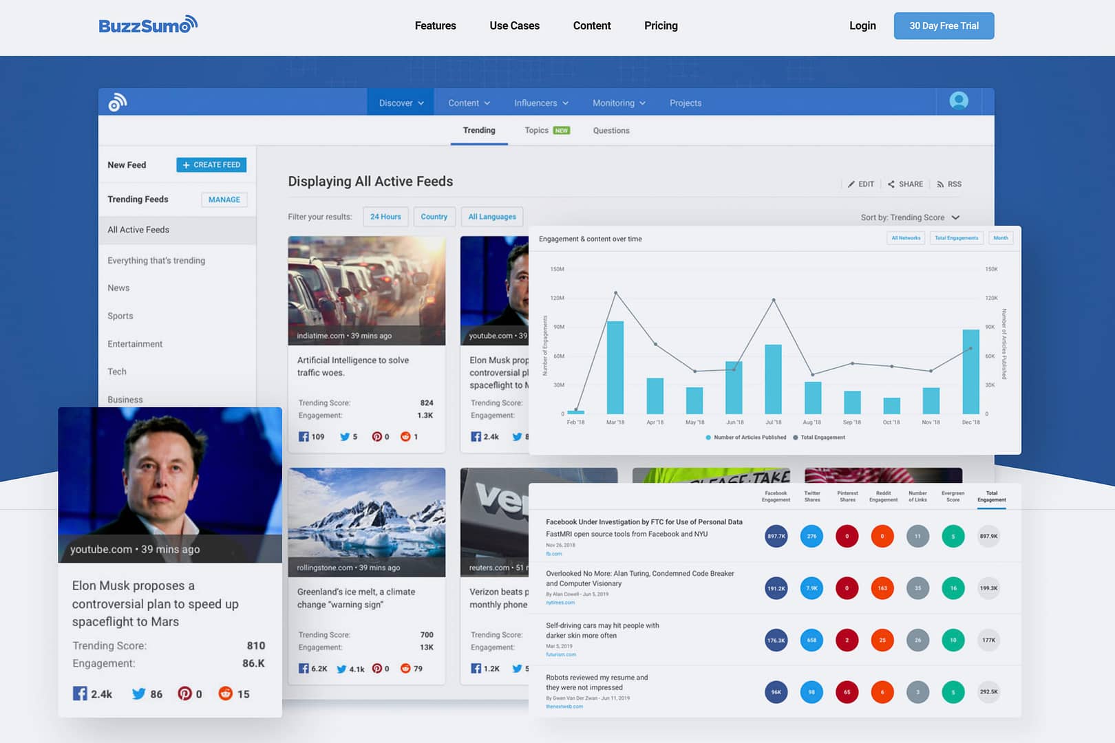The height and width of the screenshot is (743, 1115).
Task: Click the Mar '18 chart bar
Action: (615, 367)
